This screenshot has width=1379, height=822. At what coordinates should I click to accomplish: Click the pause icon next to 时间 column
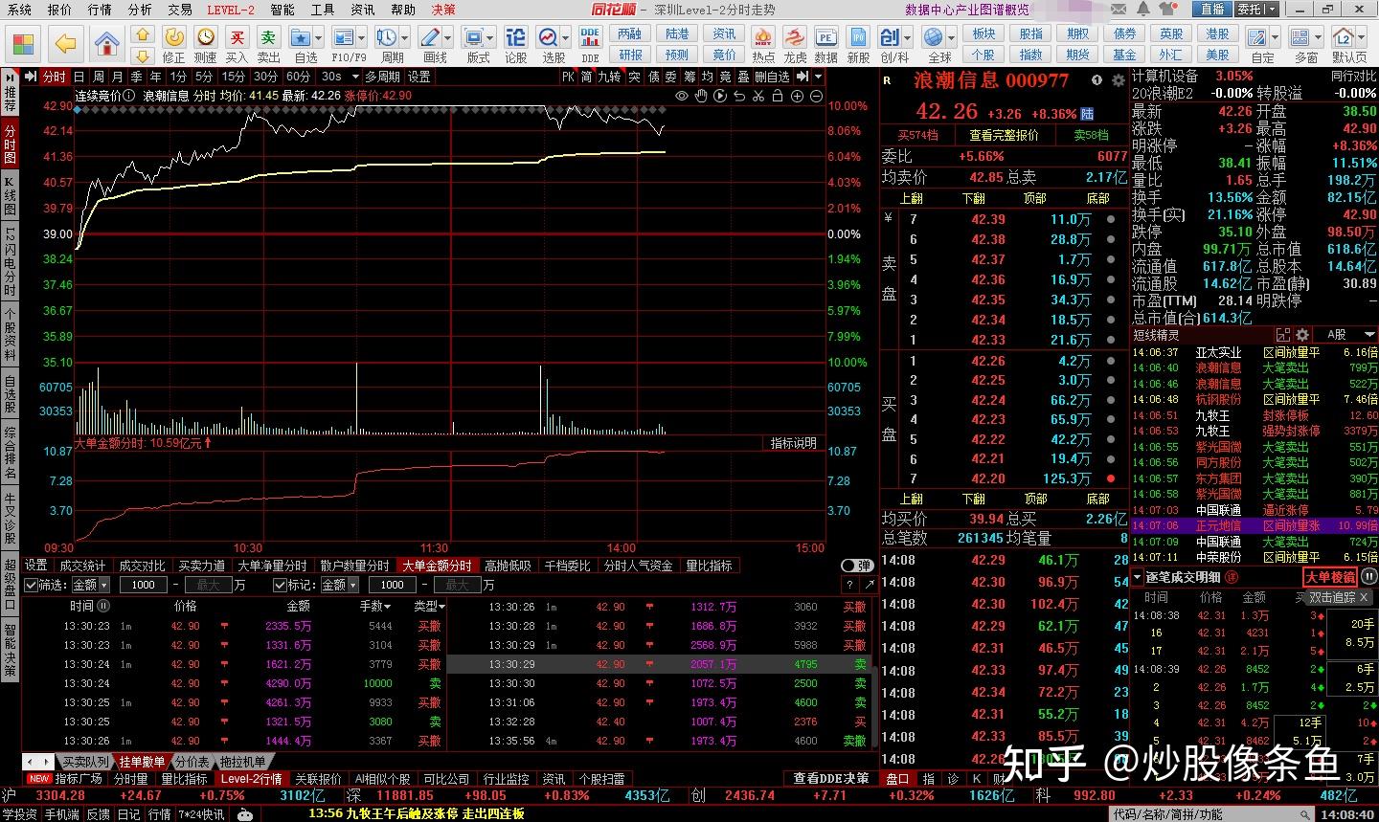[104, 606]
